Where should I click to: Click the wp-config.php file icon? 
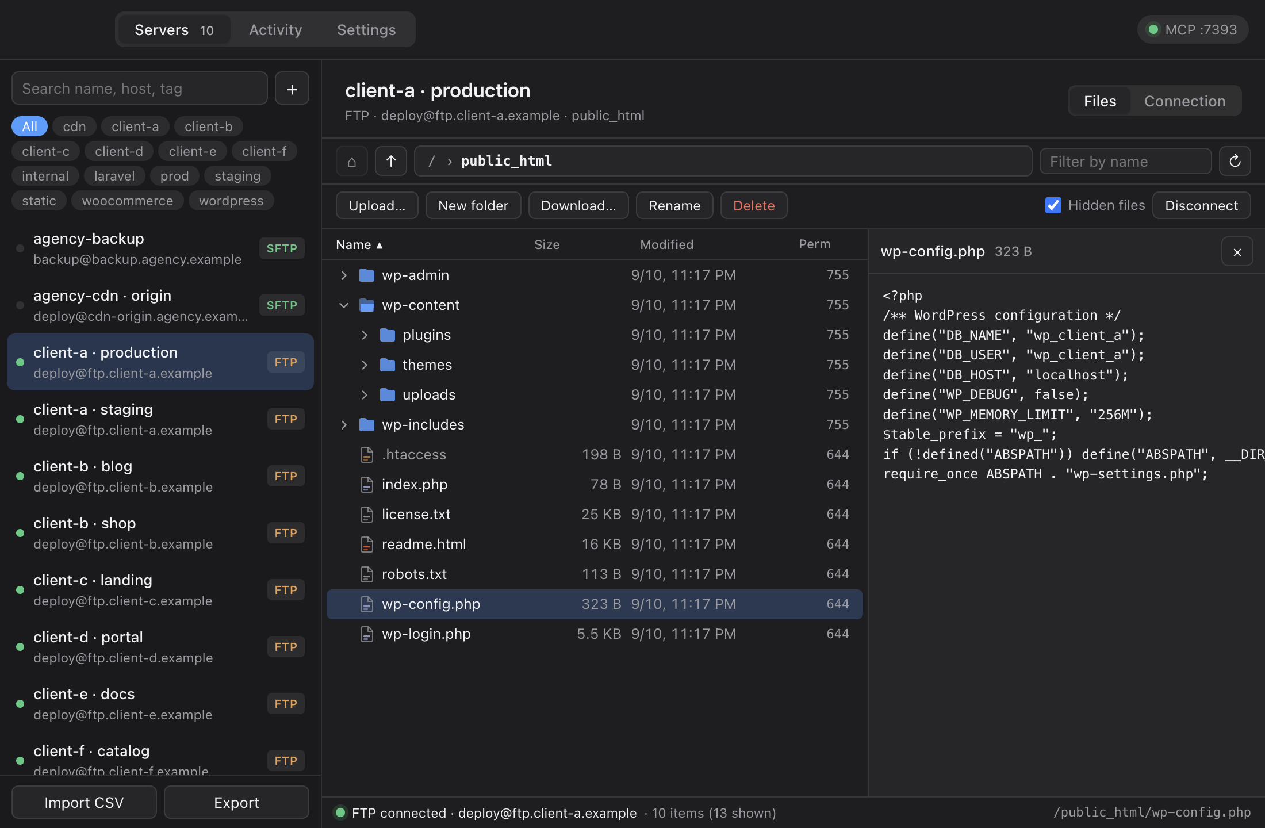pyautogui.click(x=367, y=604)
